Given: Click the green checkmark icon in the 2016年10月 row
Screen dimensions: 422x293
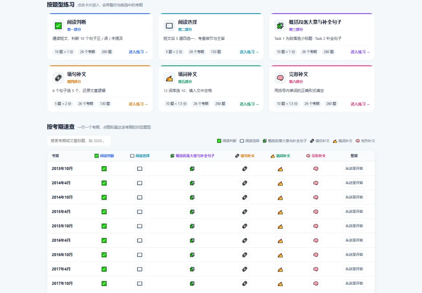Looking at the screenshot, I should (104, 255).
